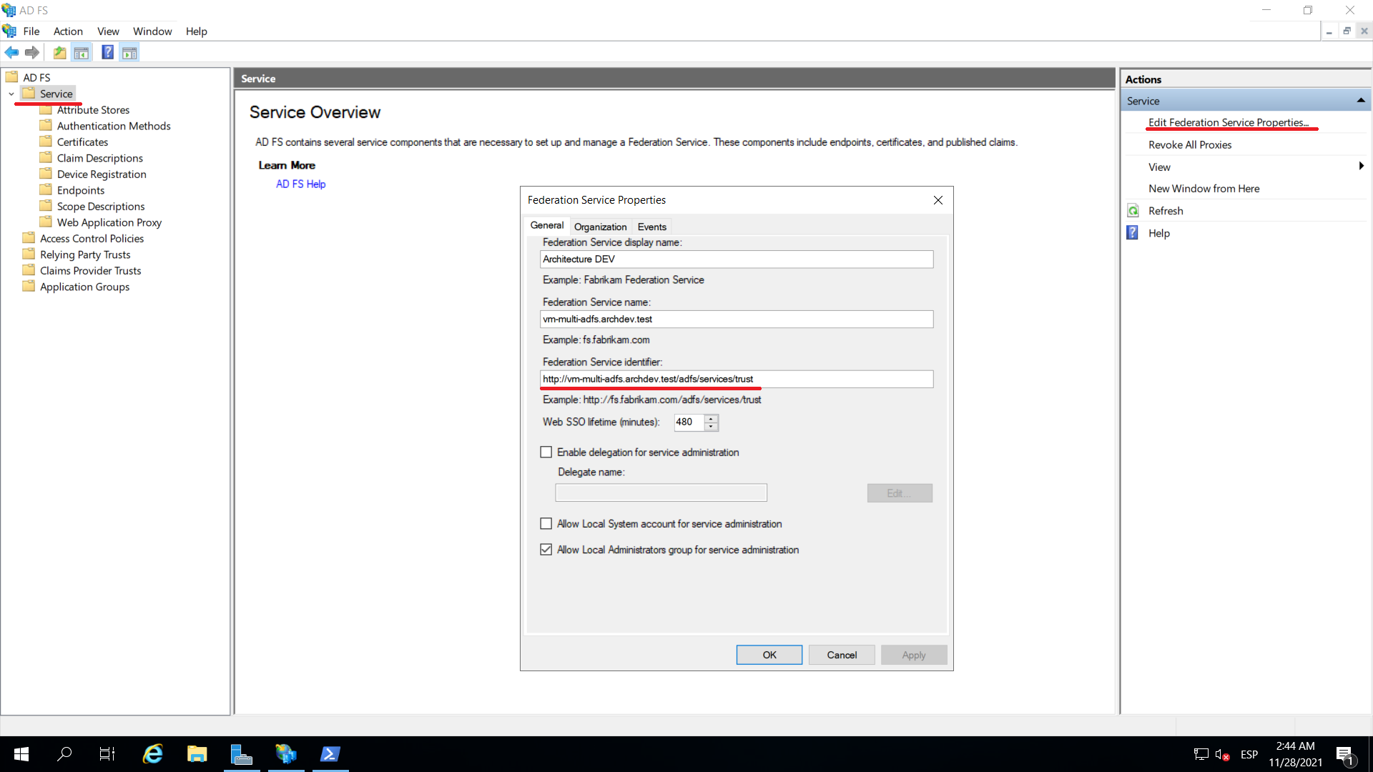Increase Web SSO lifetime with up arrow
Viewport: 1373px width, 772px height.
tap(711, 418)
